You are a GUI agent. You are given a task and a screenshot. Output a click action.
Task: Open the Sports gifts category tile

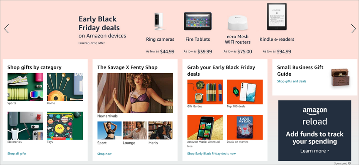[25, 87]
